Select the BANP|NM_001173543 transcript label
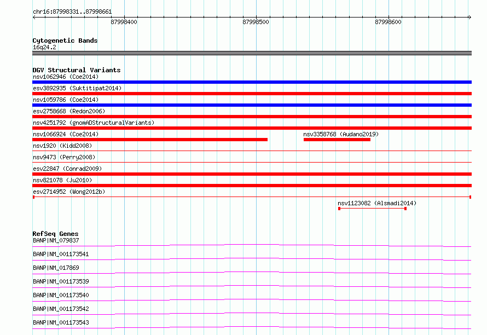 tap(61, 322)
